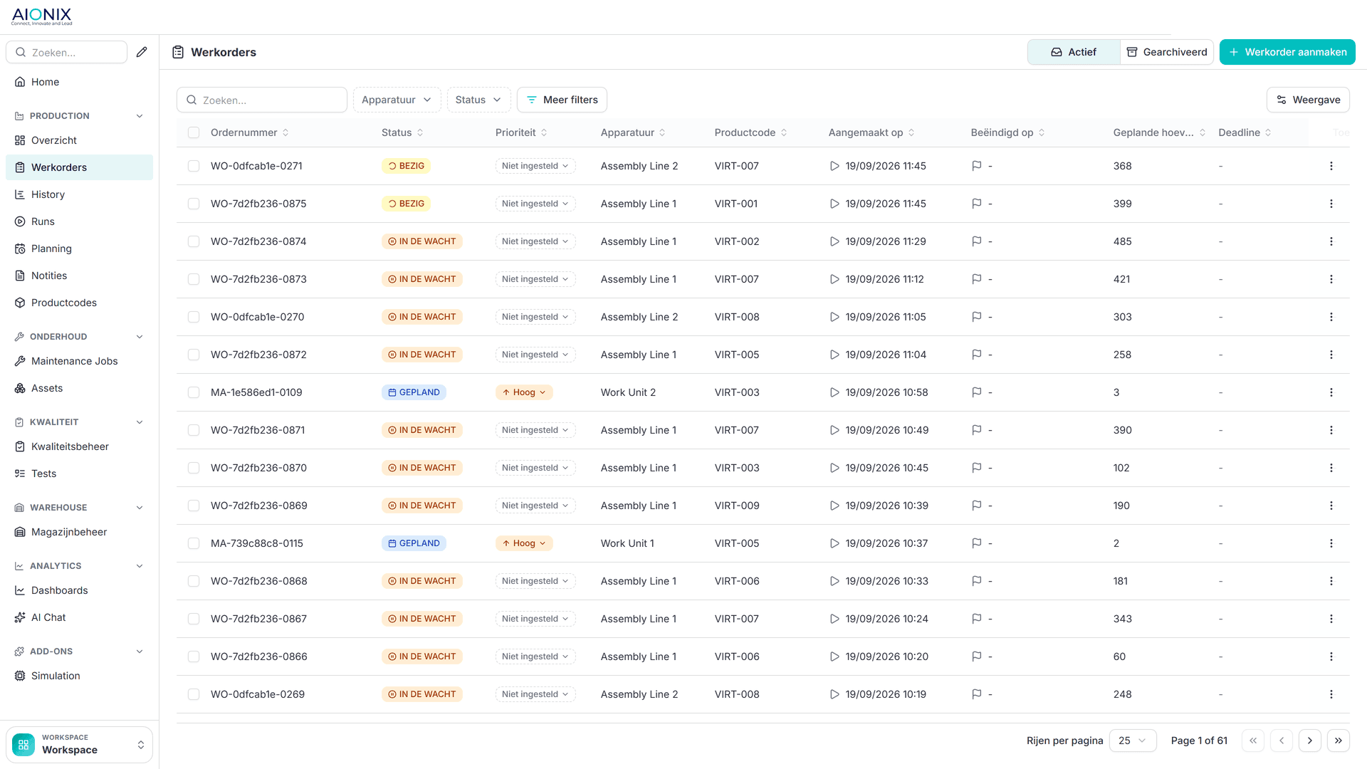Open the Workspace switcher at sidebar bottom
The width and height of the screenshot is (1367, 769).
point(80,744)
